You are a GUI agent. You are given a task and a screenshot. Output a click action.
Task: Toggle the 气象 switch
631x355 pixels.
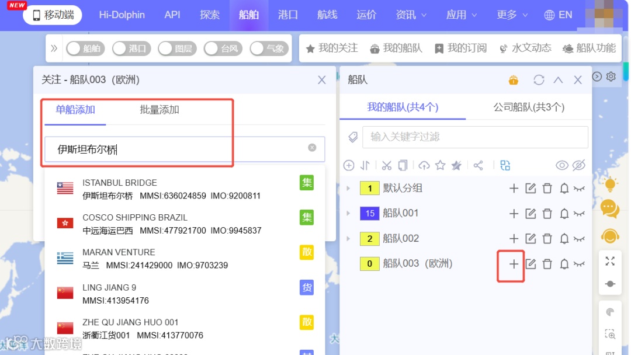pyautogui.click(x=269, y=48)
